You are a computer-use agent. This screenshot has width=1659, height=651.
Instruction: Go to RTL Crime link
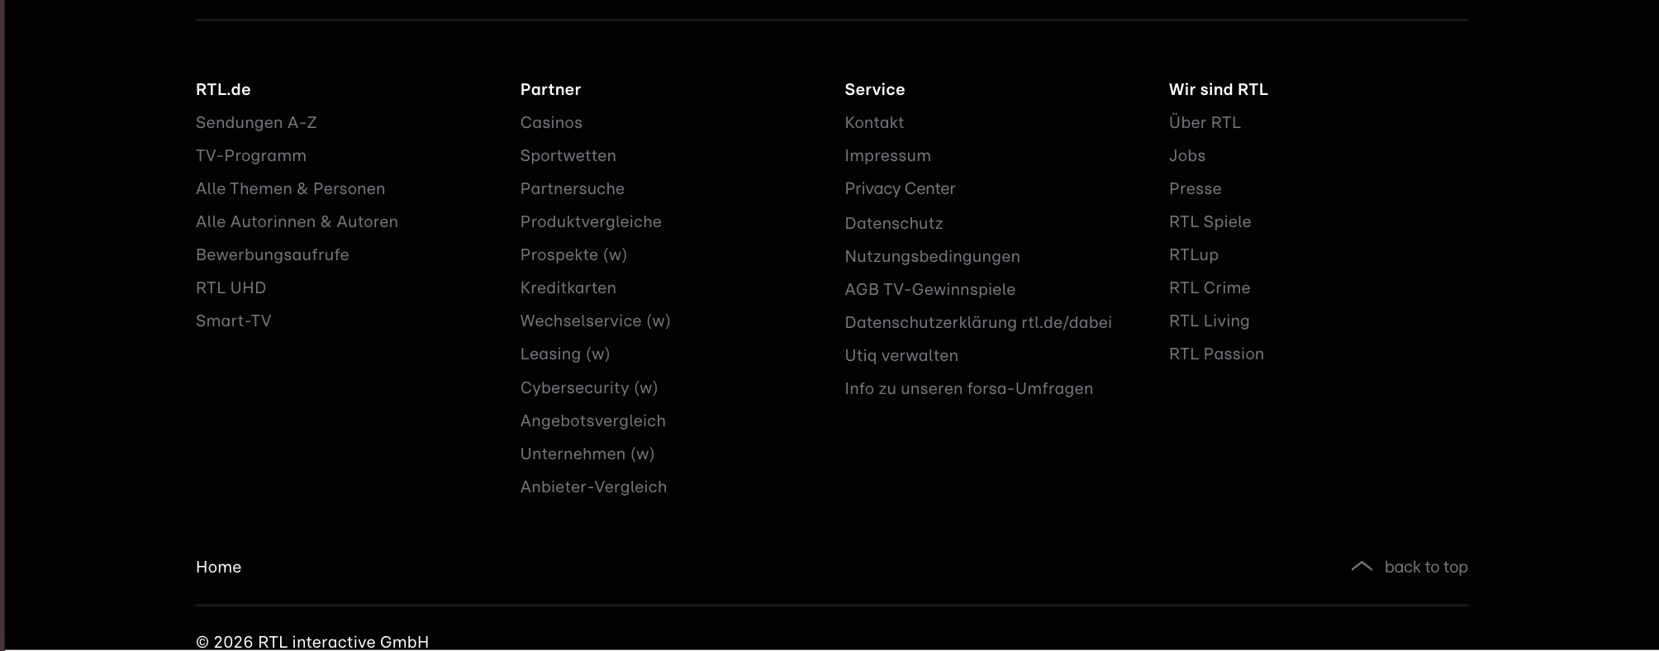(1210, 287)
